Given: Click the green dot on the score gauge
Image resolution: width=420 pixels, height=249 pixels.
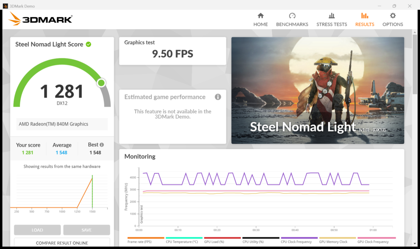Looking at the screenshot, I should pyautogui.click(x=101, y=83).
